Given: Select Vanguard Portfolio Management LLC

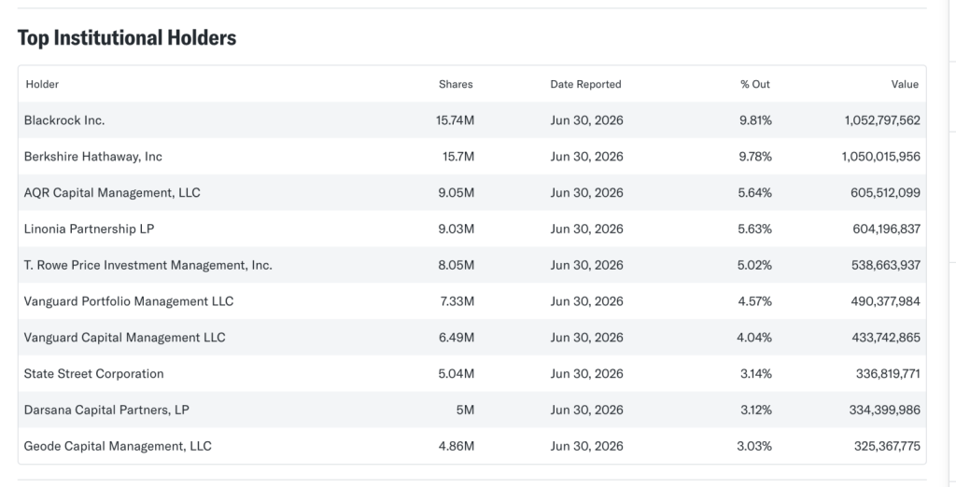Looking at the screenshot, I should [x=128, y=301].
